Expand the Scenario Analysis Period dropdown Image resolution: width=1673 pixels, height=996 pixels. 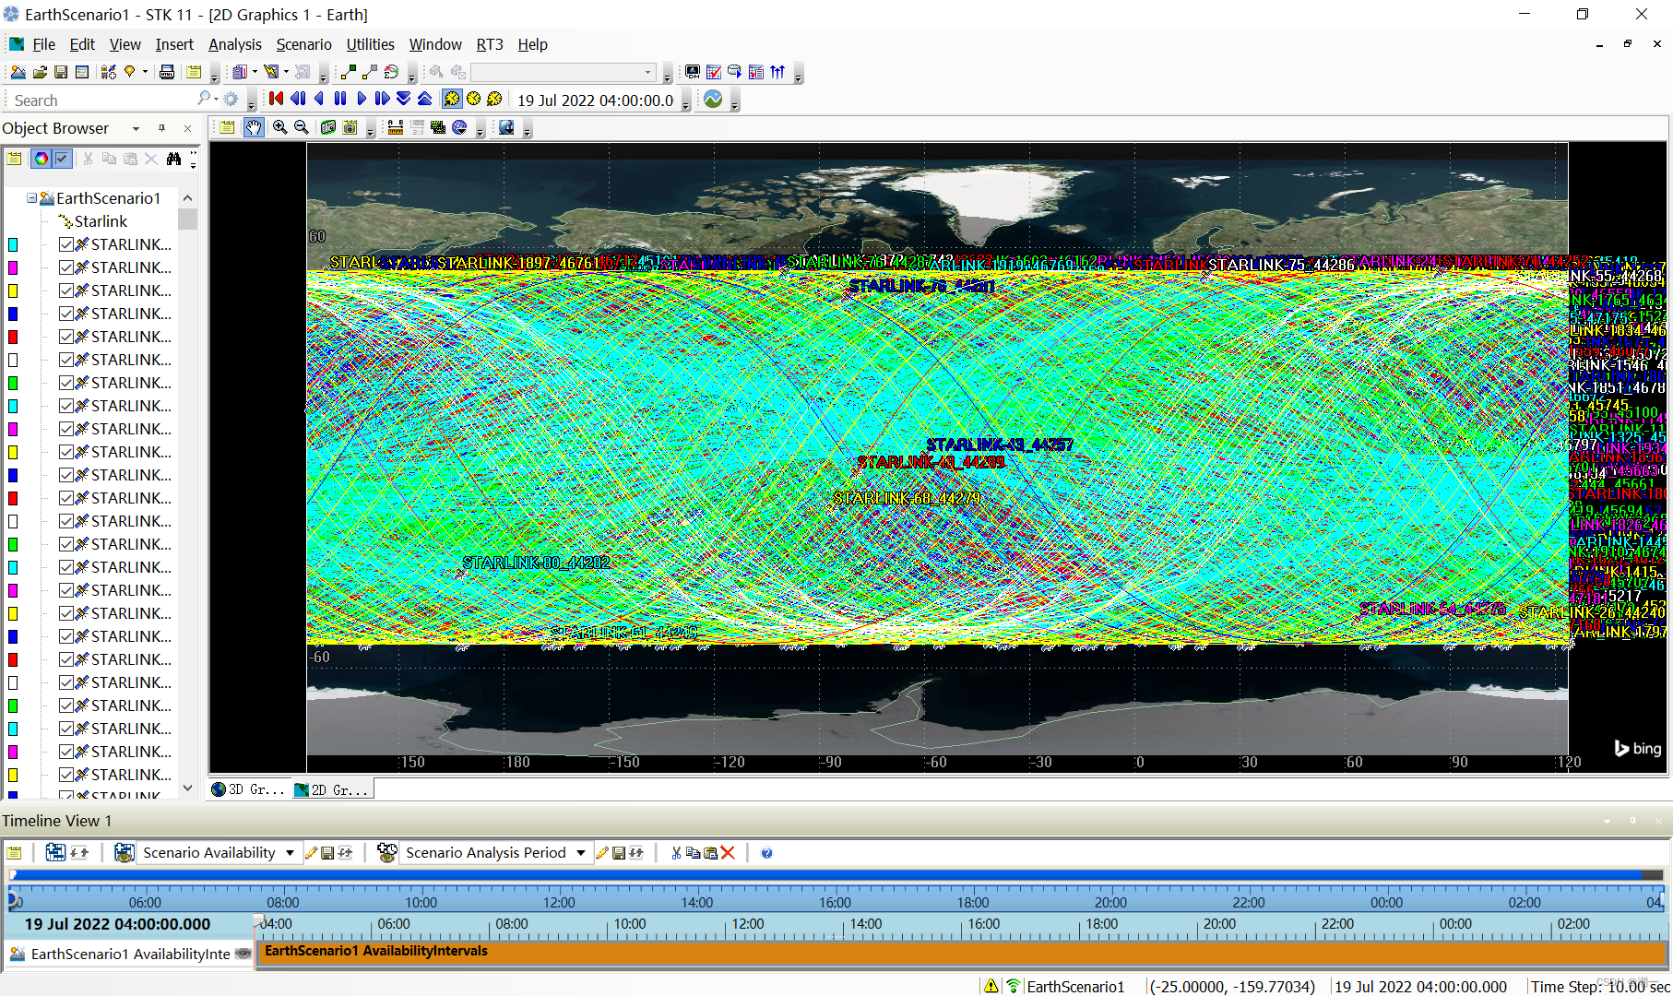tap(580, 853)
